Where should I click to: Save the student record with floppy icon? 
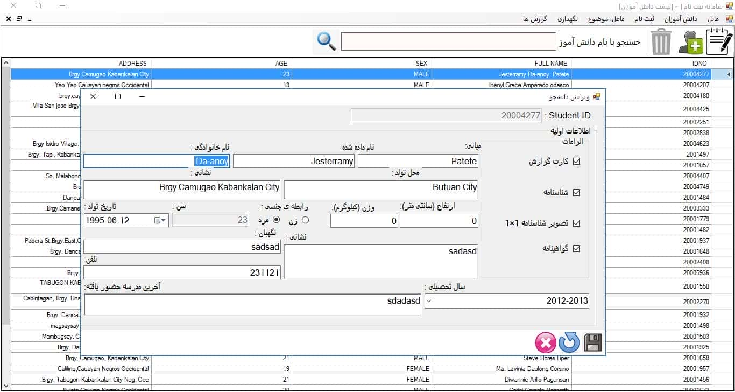(592, 343)
